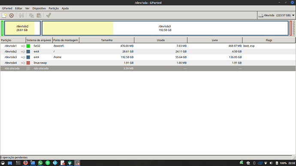Click the boot, esp flags cell
The image size is (296, 166).
pos(249,46)
